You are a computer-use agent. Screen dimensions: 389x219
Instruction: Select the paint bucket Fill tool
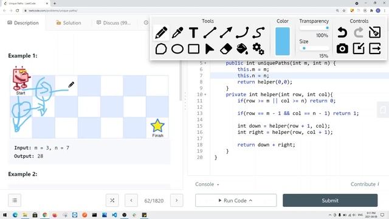click(242, 49)
